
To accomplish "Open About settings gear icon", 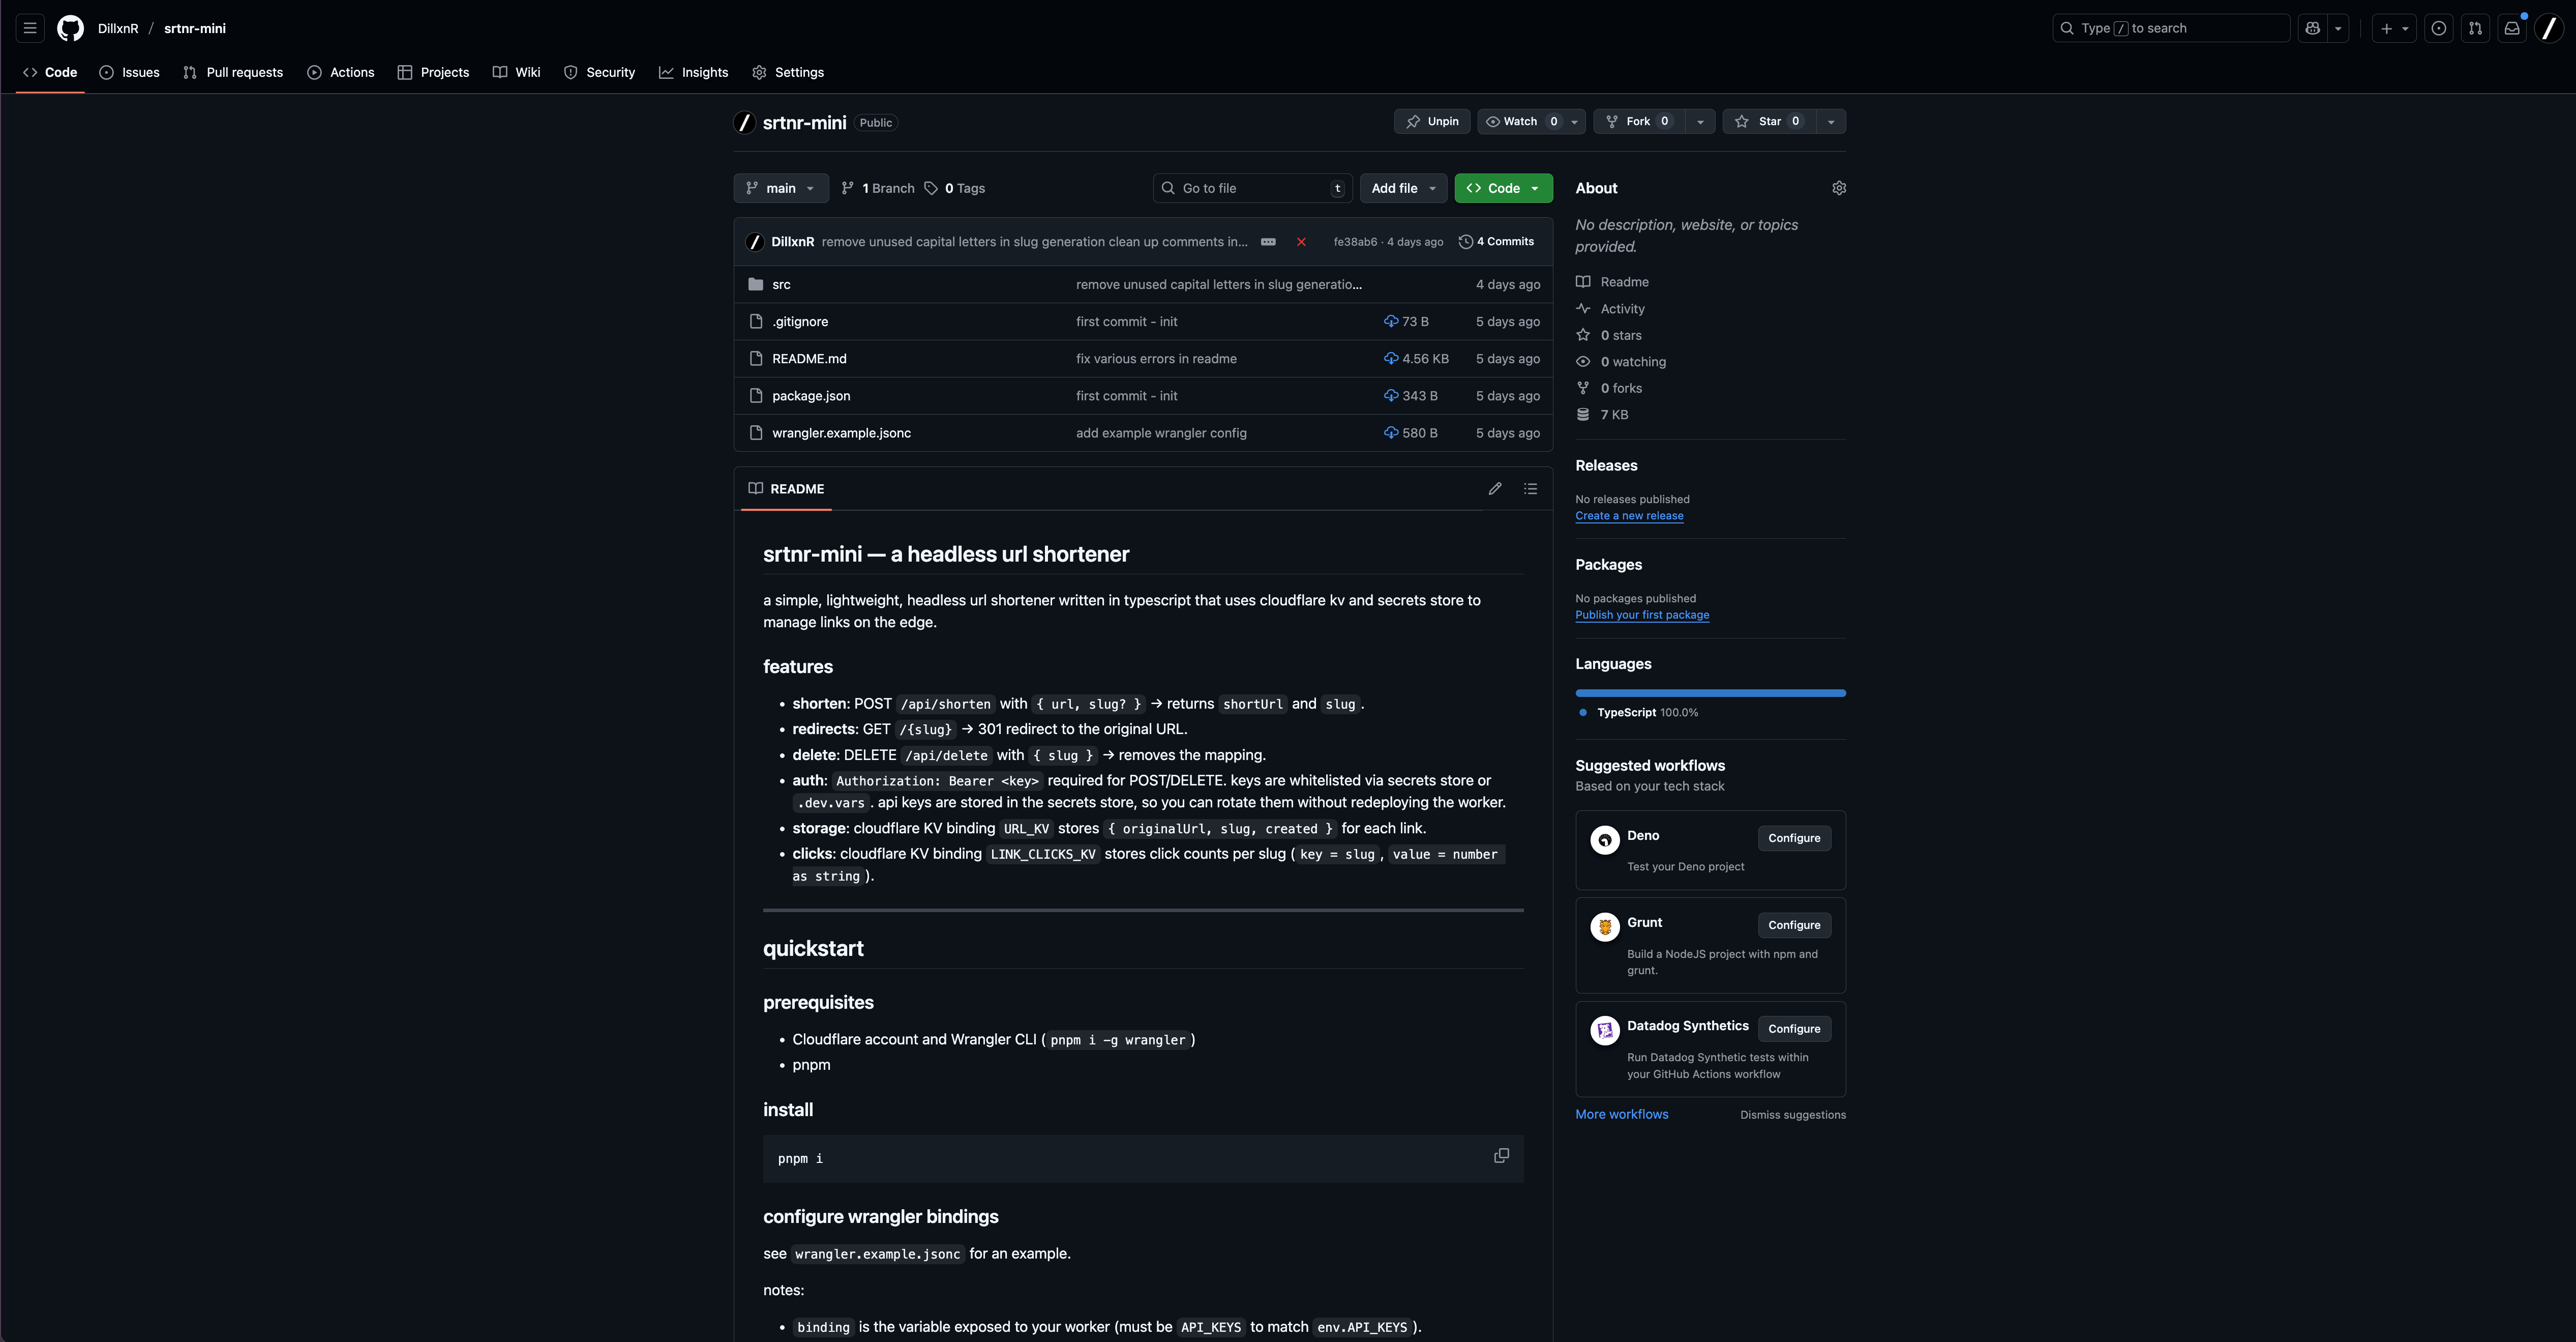I will point(1838,188).
